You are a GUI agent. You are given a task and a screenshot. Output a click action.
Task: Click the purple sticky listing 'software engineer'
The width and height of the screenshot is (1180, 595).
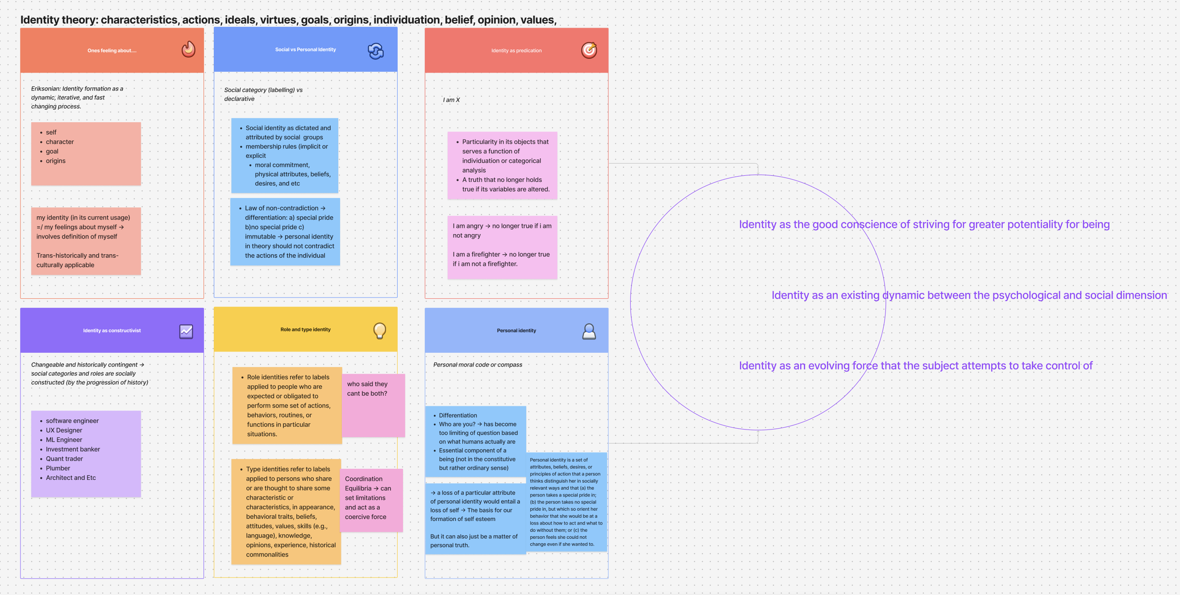86,454
